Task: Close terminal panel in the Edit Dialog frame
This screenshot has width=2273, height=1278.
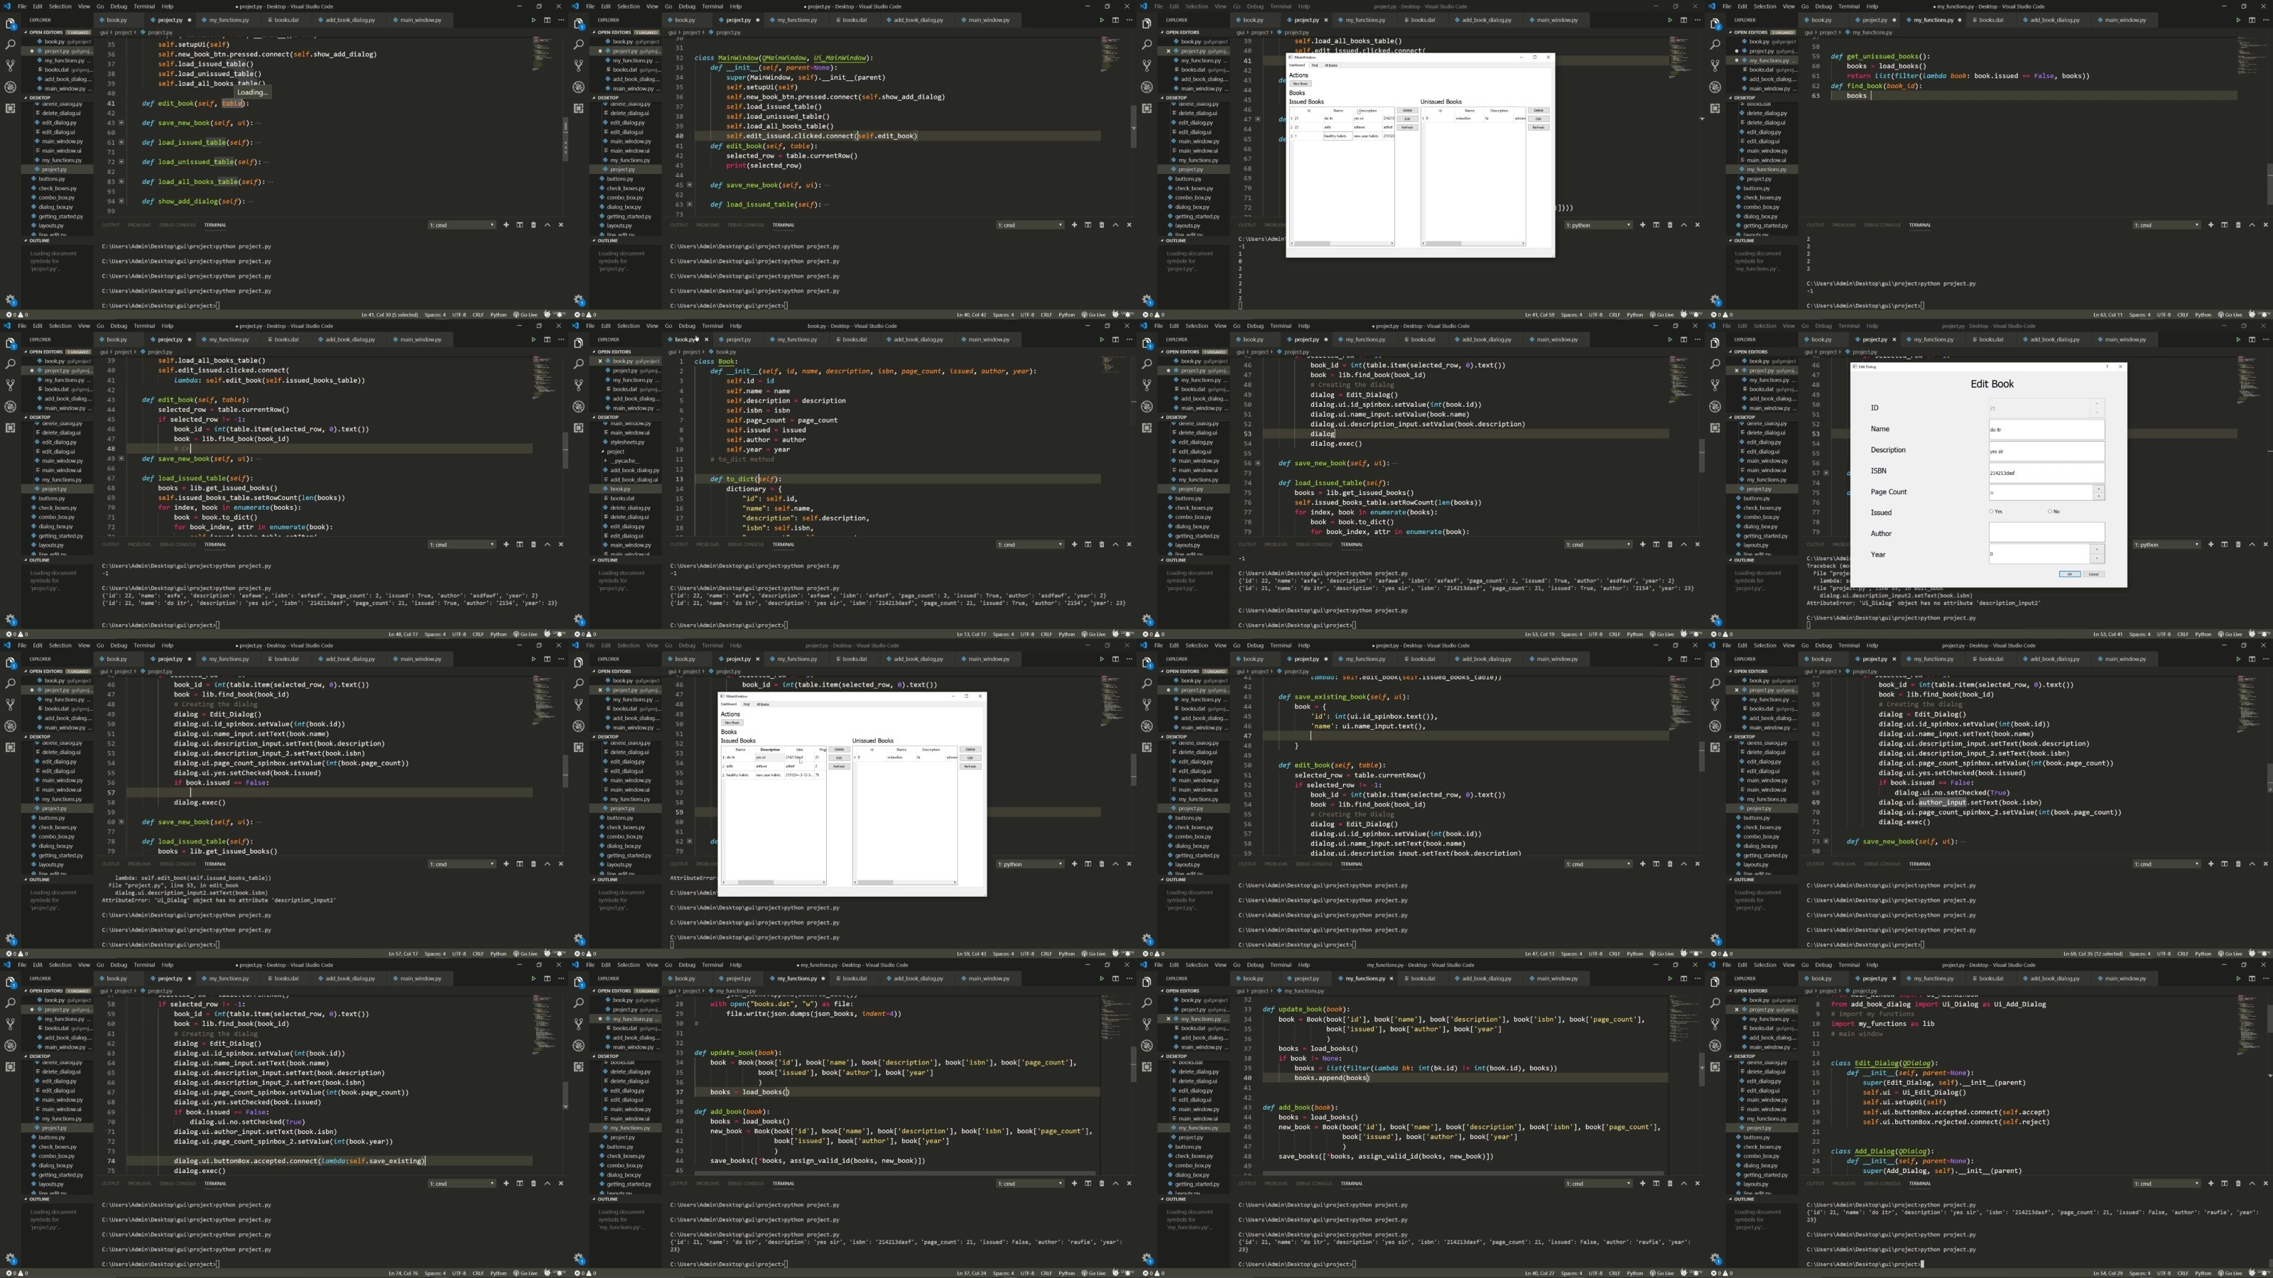Action: [x=2265, y=544]
